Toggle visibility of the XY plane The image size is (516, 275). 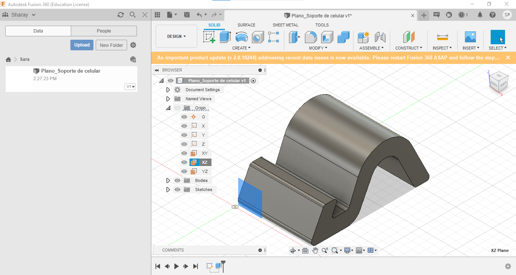pos(184,153)
